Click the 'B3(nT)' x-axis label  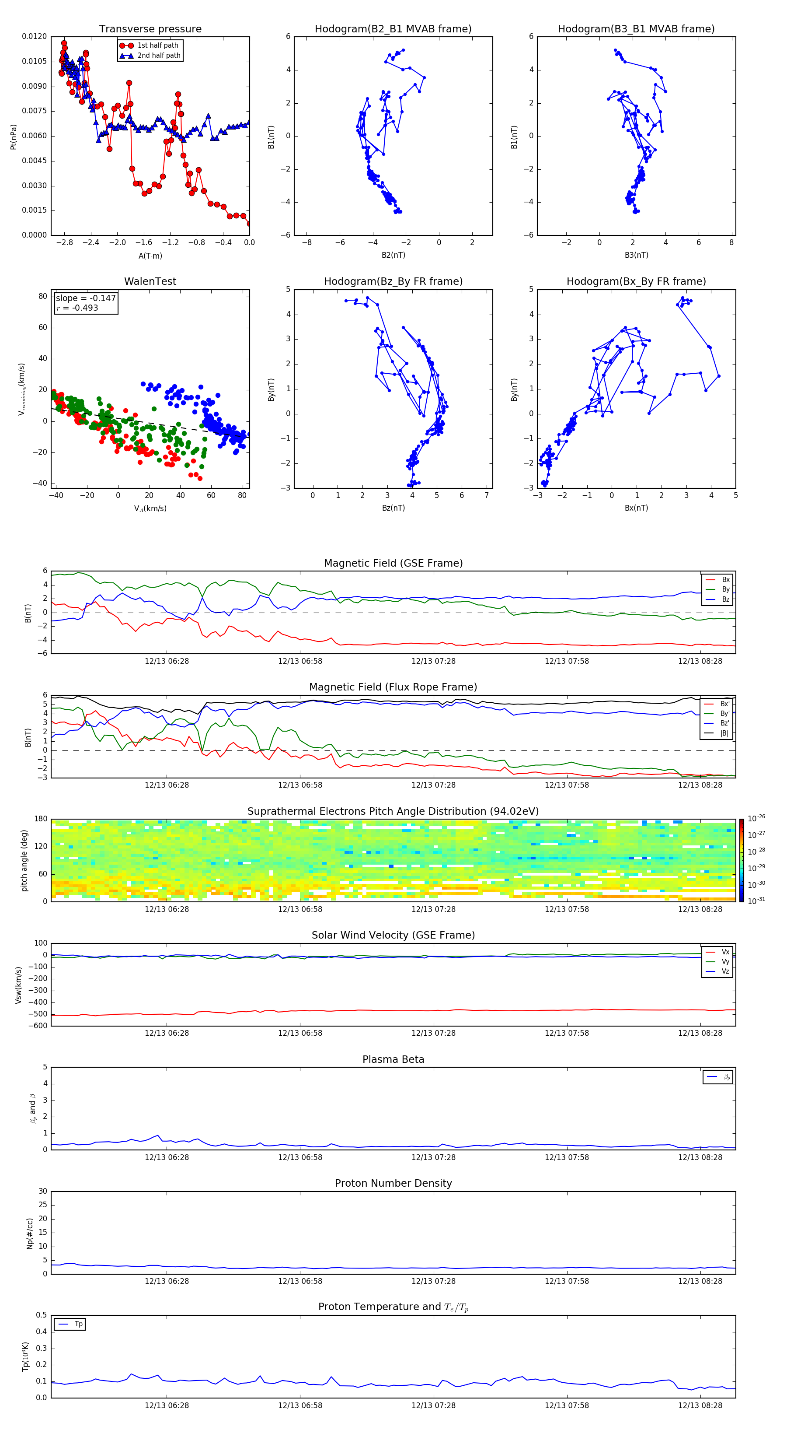(x=636, y=255)
